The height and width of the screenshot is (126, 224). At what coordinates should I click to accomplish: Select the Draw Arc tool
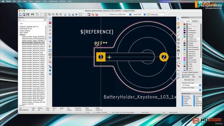click(x=178, y=36)
